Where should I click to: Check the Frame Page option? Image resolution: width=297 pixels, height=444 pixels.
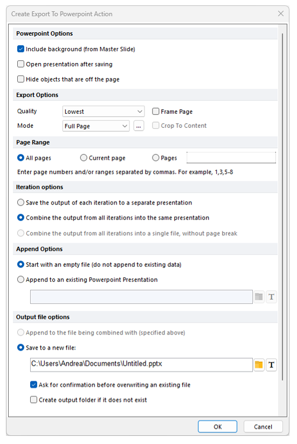coord(156,111)
